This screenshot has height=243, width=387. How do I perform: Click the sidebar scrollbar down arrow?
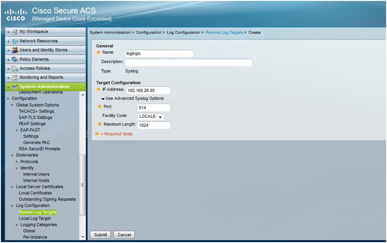click(x=83, y=237)
